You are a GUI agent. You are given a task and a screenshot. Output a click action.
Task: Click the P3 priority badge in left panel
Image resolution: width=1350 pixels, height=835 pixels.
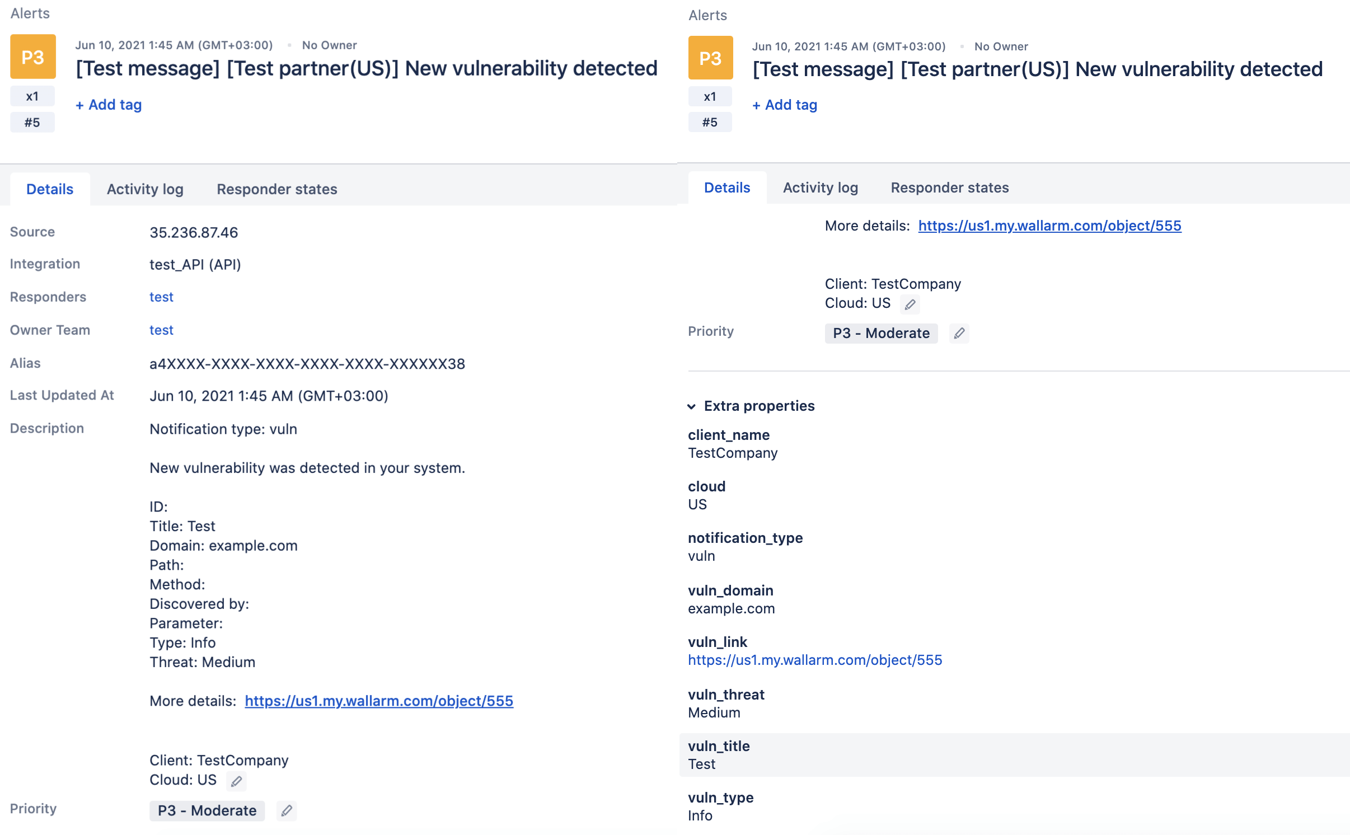(x=32, y=57)
